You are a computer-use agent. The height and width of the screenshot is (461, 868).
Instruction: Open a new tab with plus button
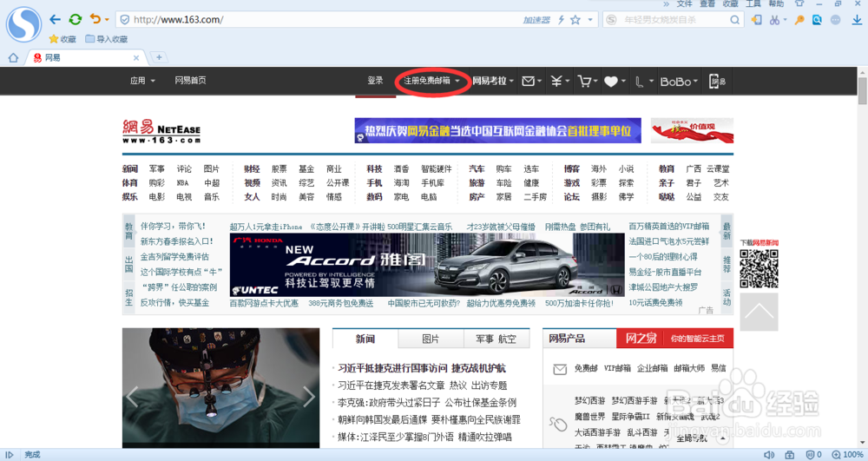tap(159, 57)
